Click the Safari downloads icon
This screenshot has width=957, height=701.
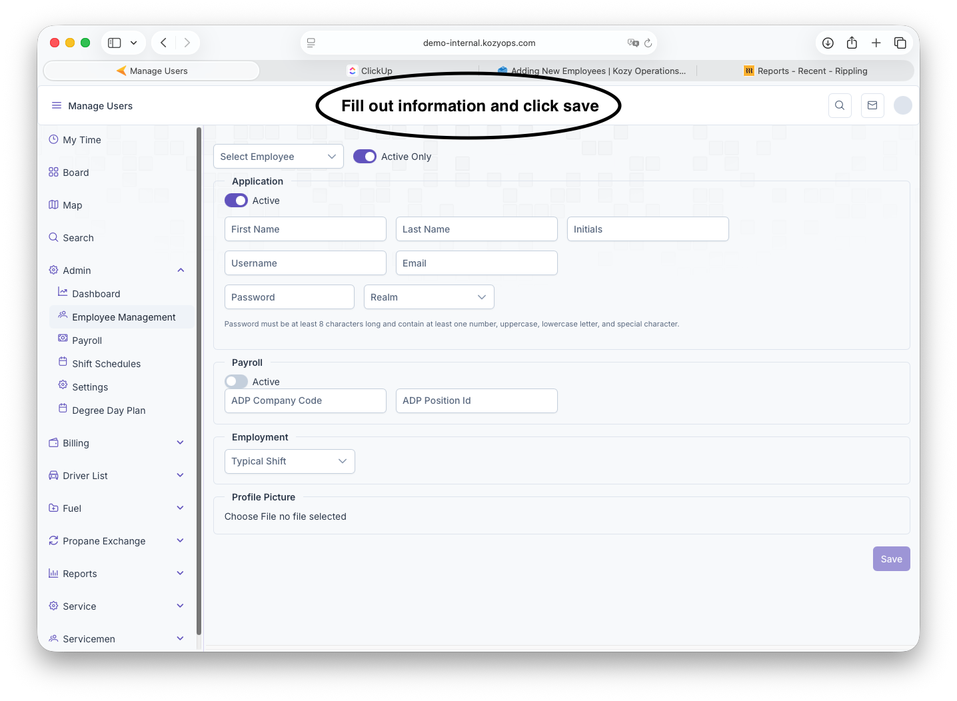828,43
